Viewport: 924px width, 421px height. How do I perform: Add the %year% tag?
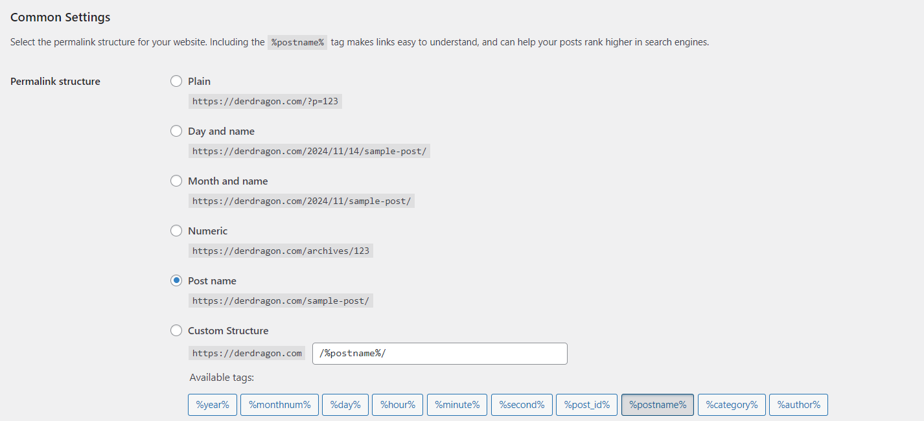(212, 404)
